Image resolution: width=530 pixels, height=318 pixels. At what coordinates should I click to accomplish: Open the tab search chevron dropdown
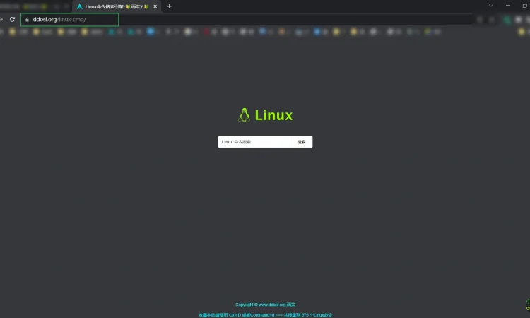pyautogui.click(x=491, y=6)
